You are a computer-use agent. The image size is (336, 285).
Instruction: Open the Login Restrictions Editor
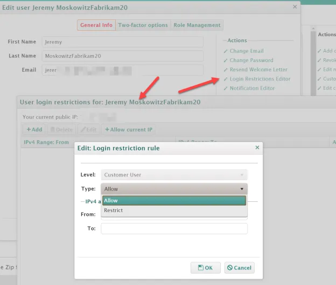(x=260, y=79)
